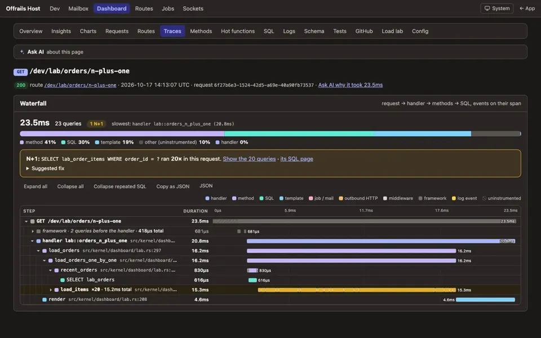Click the blue render waterfall bar
The width and height of the screenshot is (541, 338).
[485, 300]
